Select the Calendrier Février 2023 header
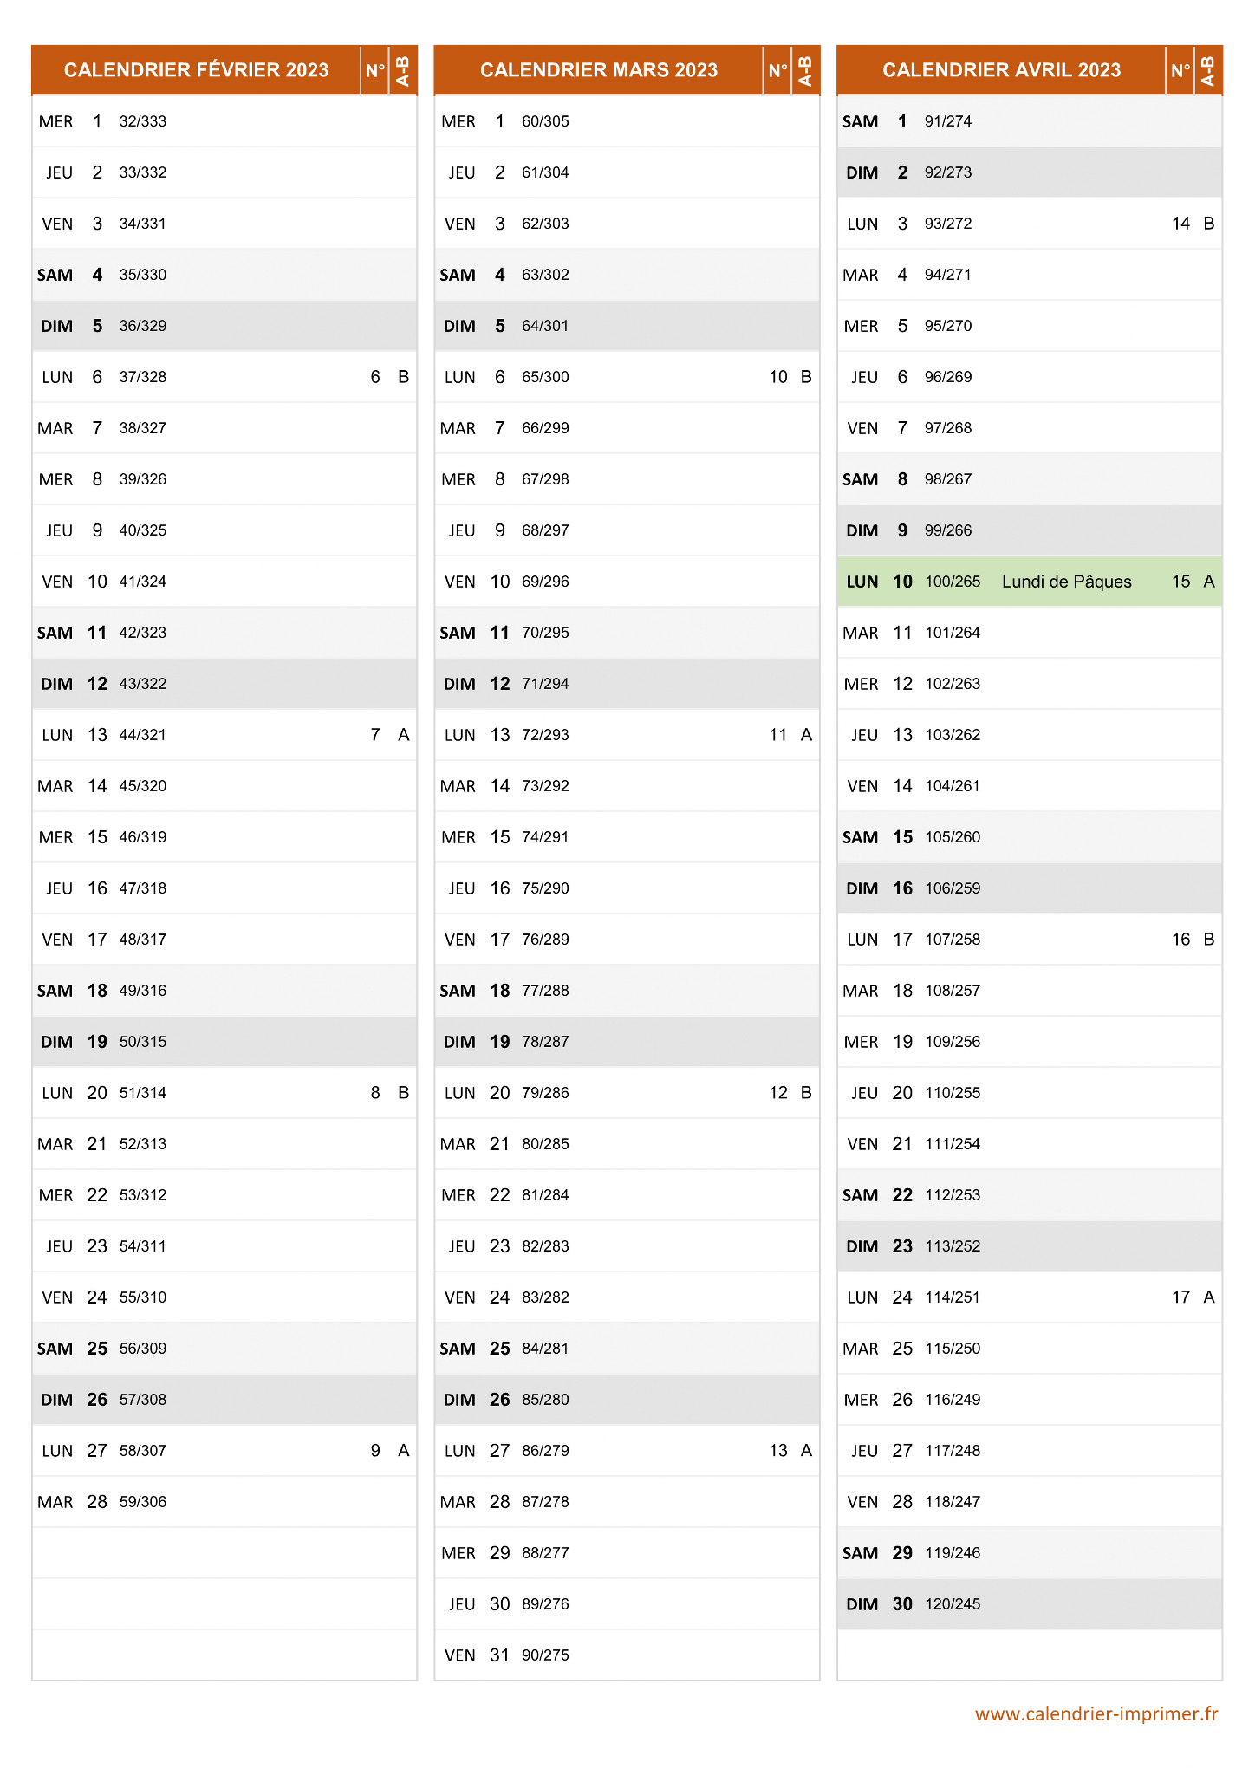This screenshot has height=1775, width=1255. (x=197, y=70)
